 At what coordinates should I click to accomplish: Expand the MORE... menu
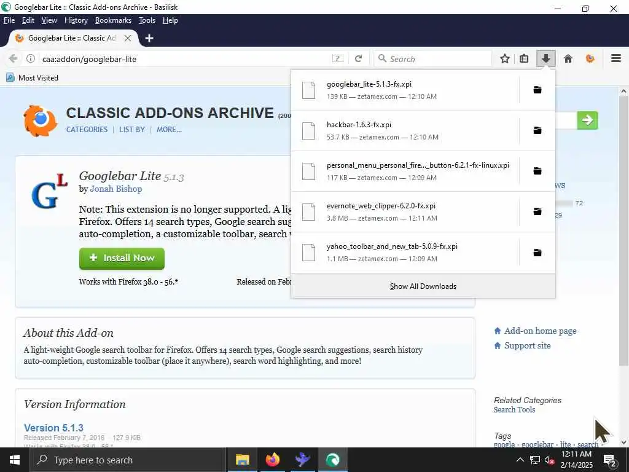pyautogui.click(x=170, y=130)
